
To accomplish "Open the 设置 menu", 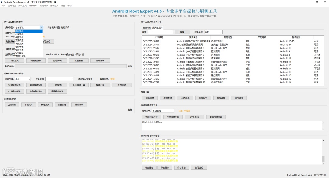I will click(63, 6).
